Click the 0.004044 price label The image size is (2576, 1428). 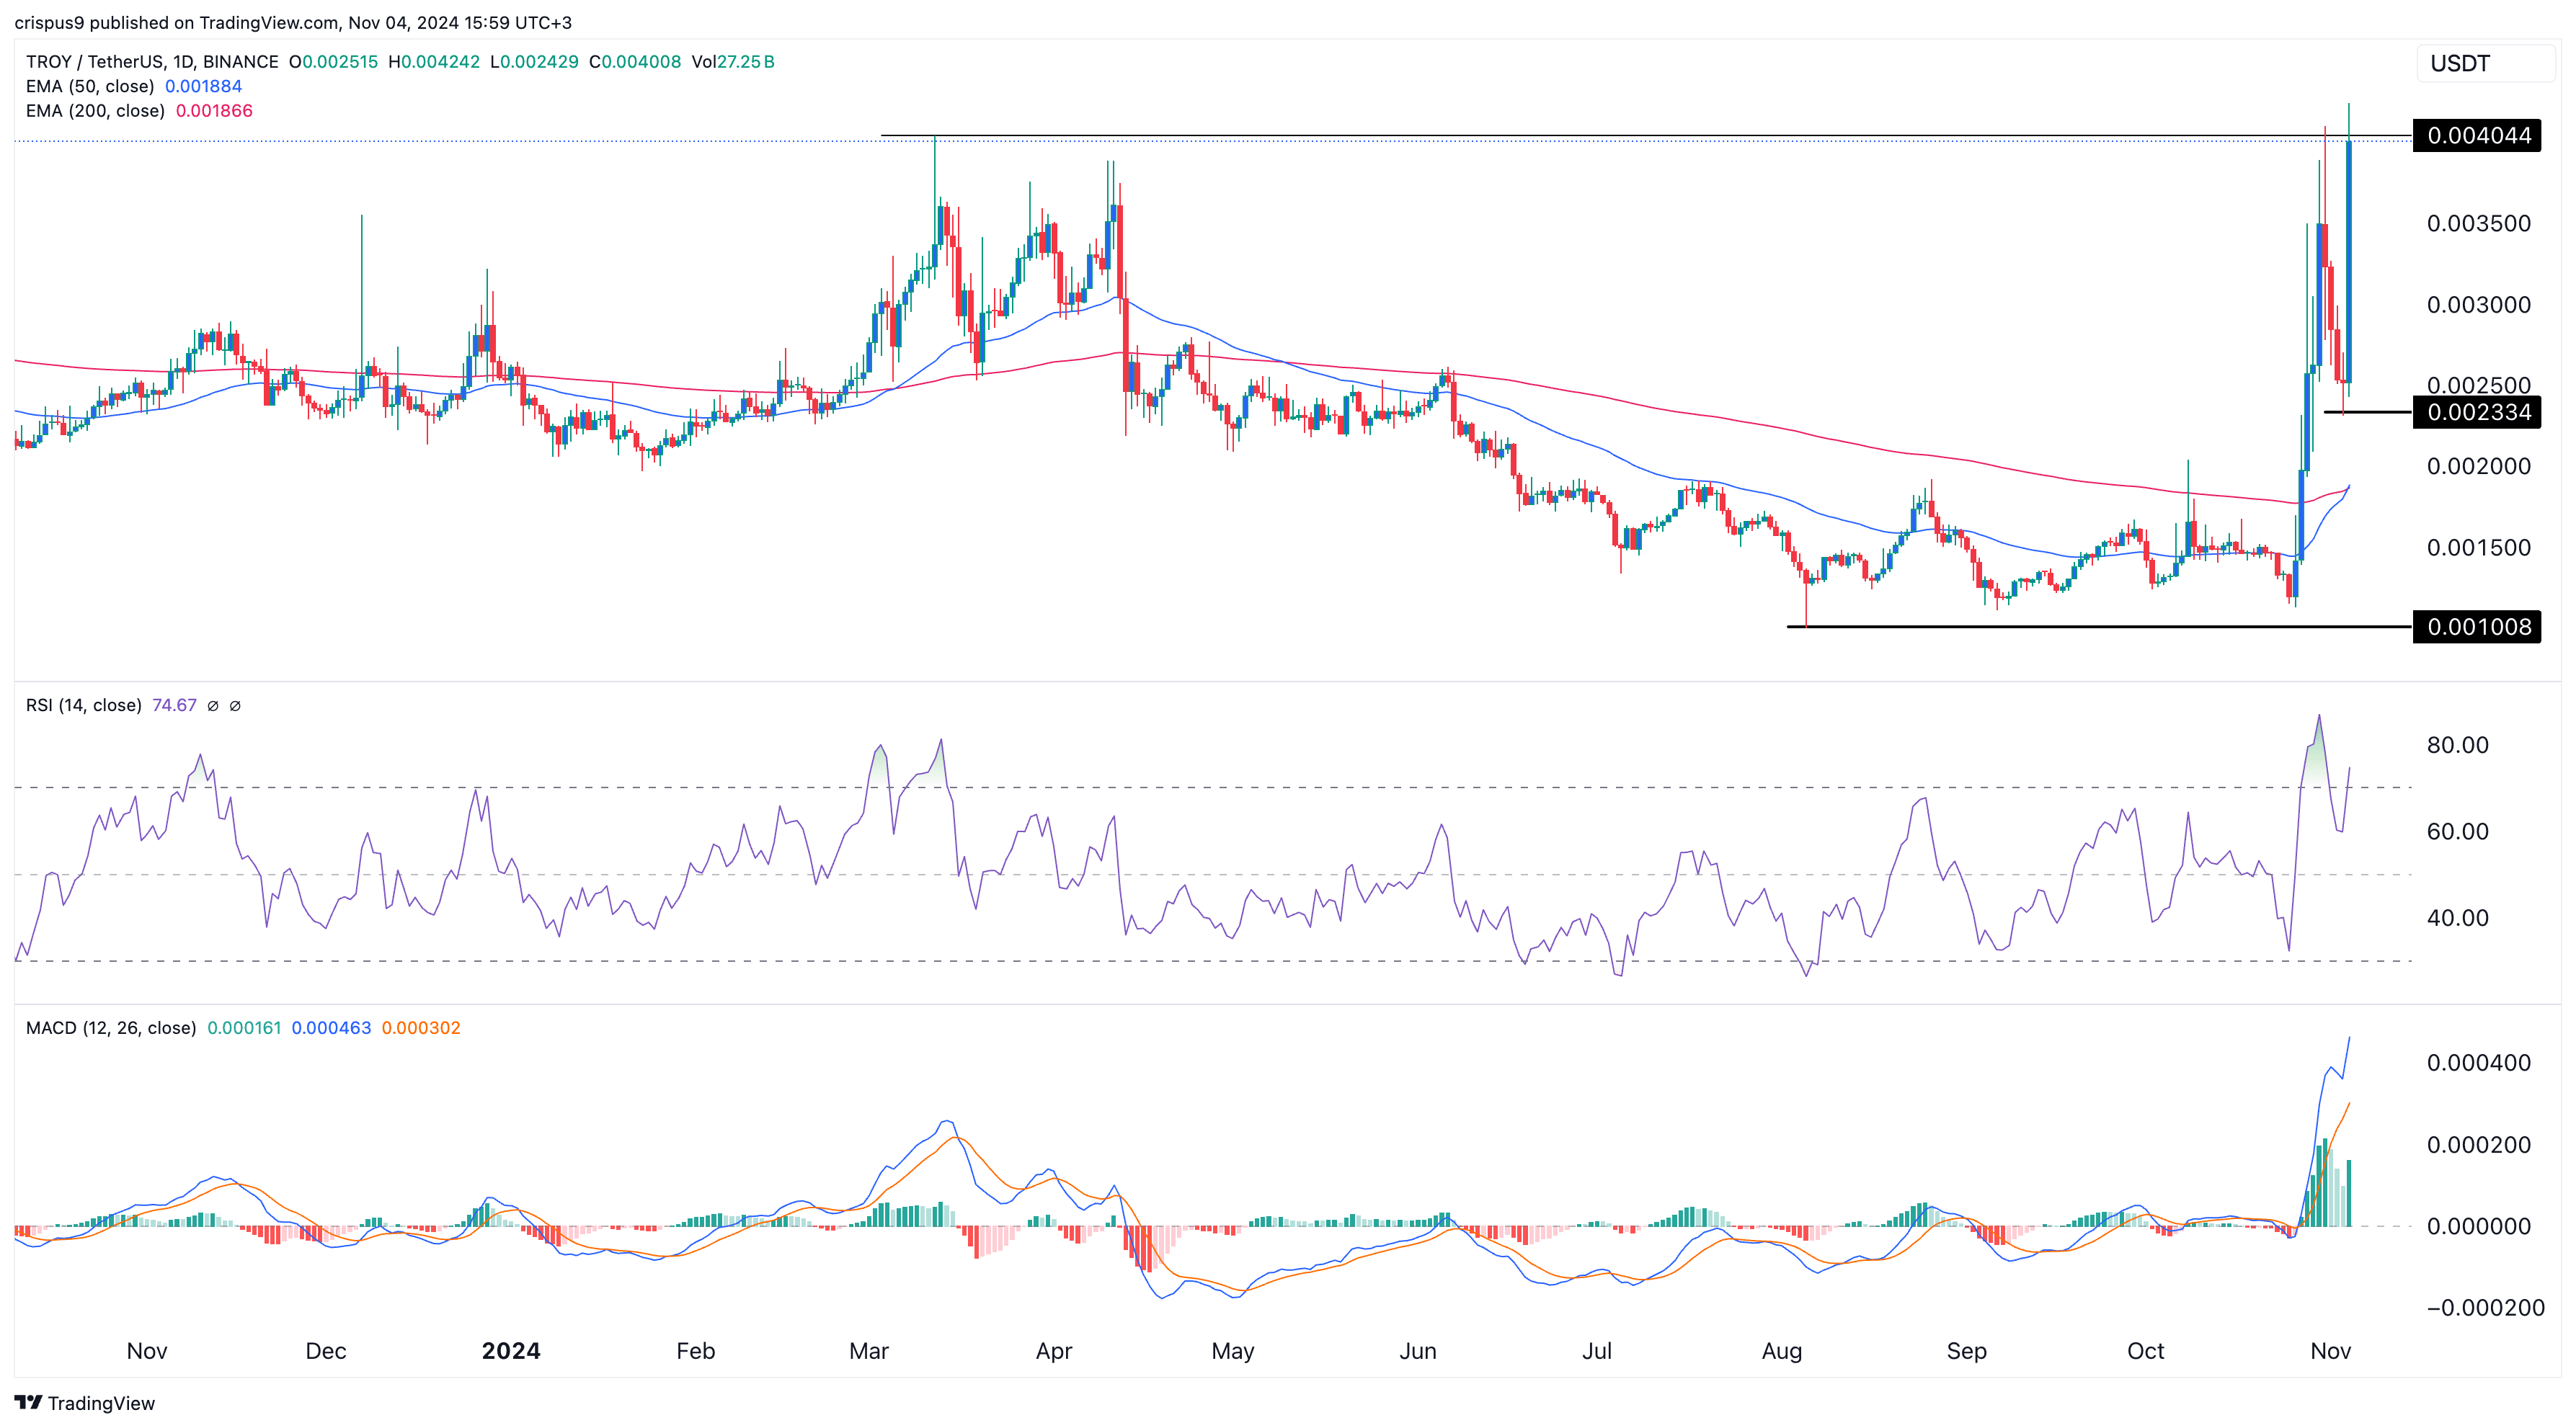point(2478,135)
